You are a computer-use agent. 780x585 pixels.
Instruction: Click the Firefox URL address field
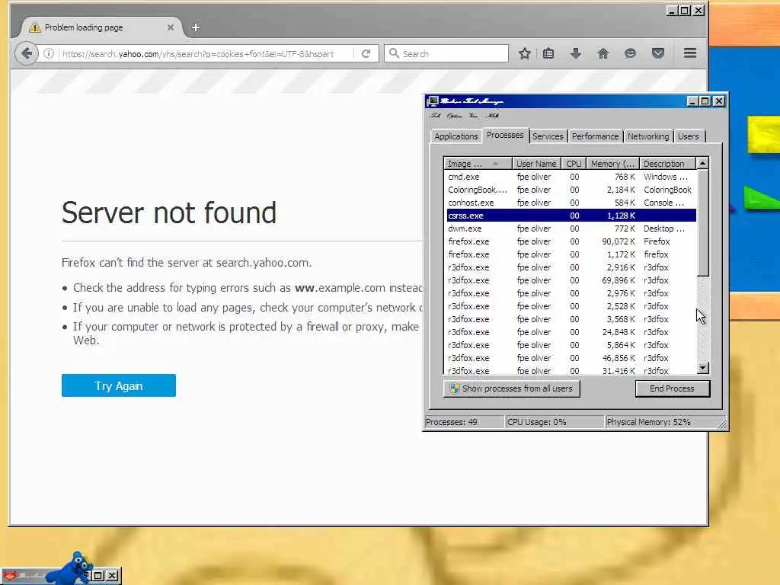pyautogui.click(x=206, y=53)
